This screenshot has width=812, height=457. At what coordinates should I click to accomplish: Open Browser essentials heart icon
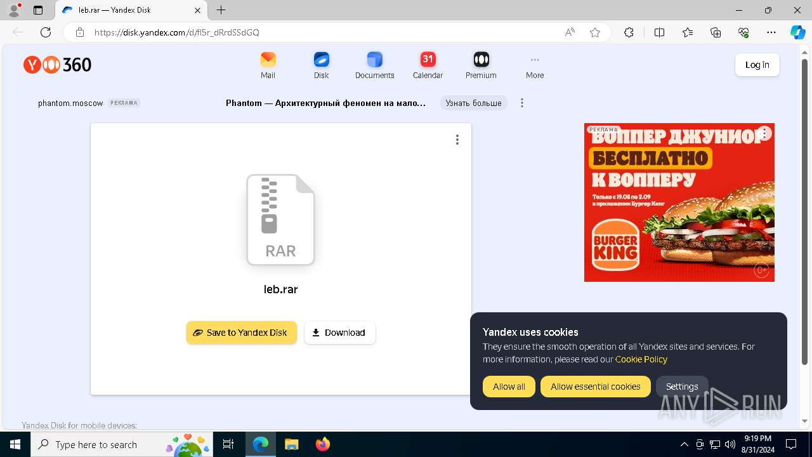(743, 32)
